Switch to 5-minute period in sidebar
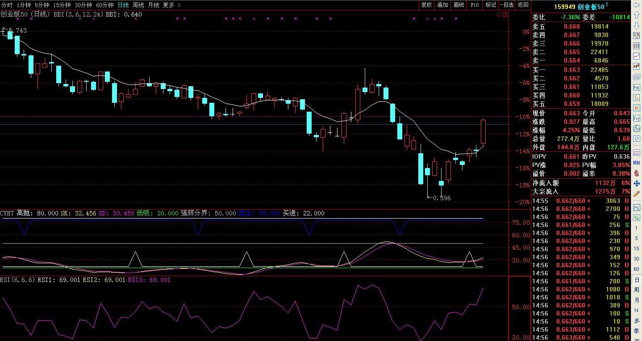 click(x=637, y=238)
